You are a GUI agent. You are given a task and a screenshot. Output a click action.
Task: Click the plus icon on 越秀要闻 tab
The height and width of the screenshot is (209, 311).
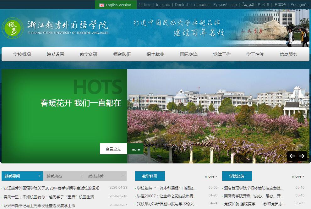40,176
